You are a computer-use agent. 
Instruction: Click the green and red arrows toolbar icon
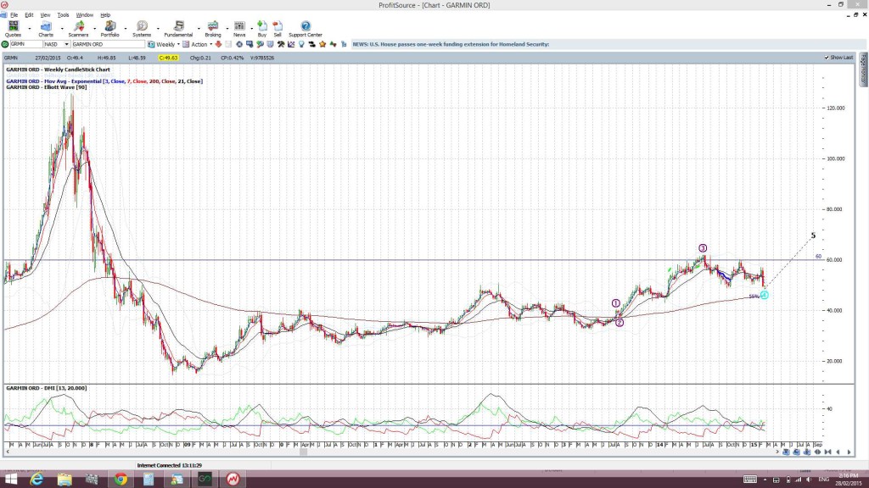[x=333, y=44]
